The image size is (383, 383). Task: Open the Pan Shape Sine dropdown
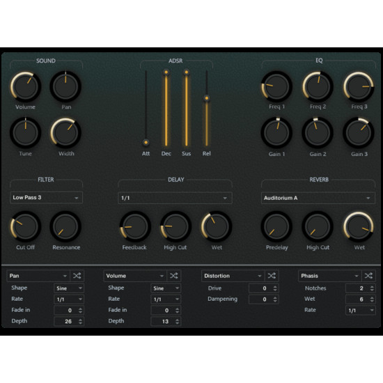(x=69, y=288)
